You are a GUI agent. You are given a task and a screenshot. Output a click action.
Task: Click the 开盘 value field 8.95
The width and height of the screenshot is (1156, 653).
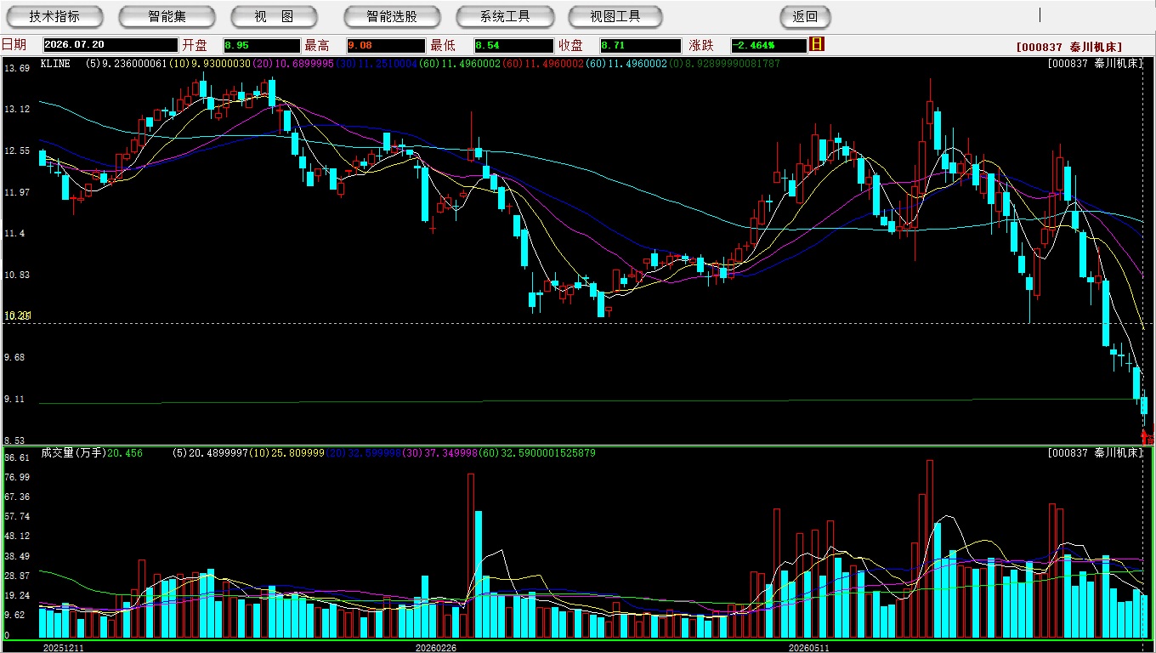[x=262, y=45]
